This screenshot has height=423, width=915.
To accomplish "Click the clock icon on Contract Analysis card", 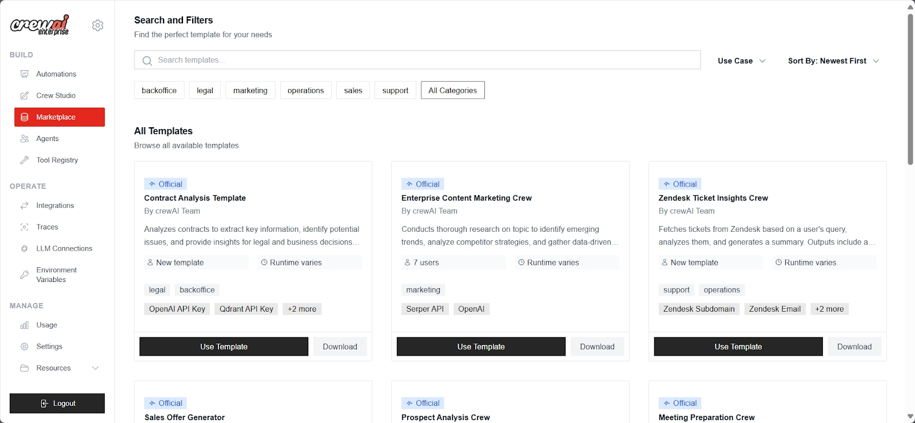I will 264,263.
